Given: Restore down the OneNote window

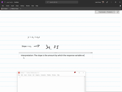Looking at the screenshot, I should [116, 2].
